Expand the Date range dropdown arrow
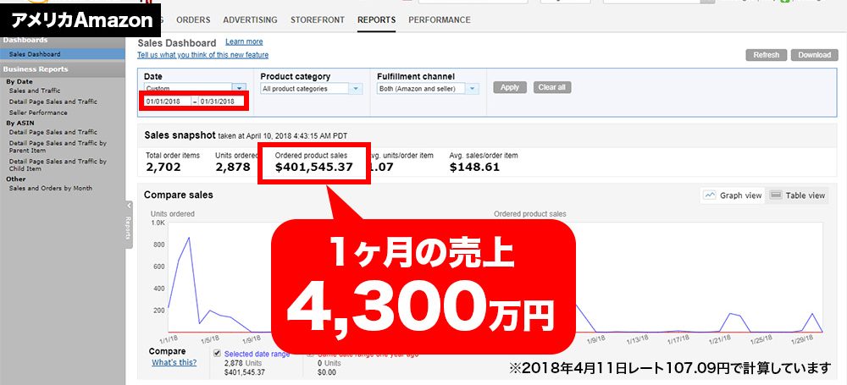847x385 pixels. pos(239,88)
